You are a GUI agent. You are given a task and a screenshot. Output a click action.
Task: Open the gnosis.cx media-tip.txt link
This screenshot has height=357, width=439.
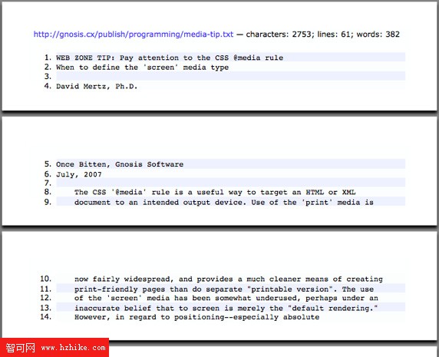tap(134, 35)
